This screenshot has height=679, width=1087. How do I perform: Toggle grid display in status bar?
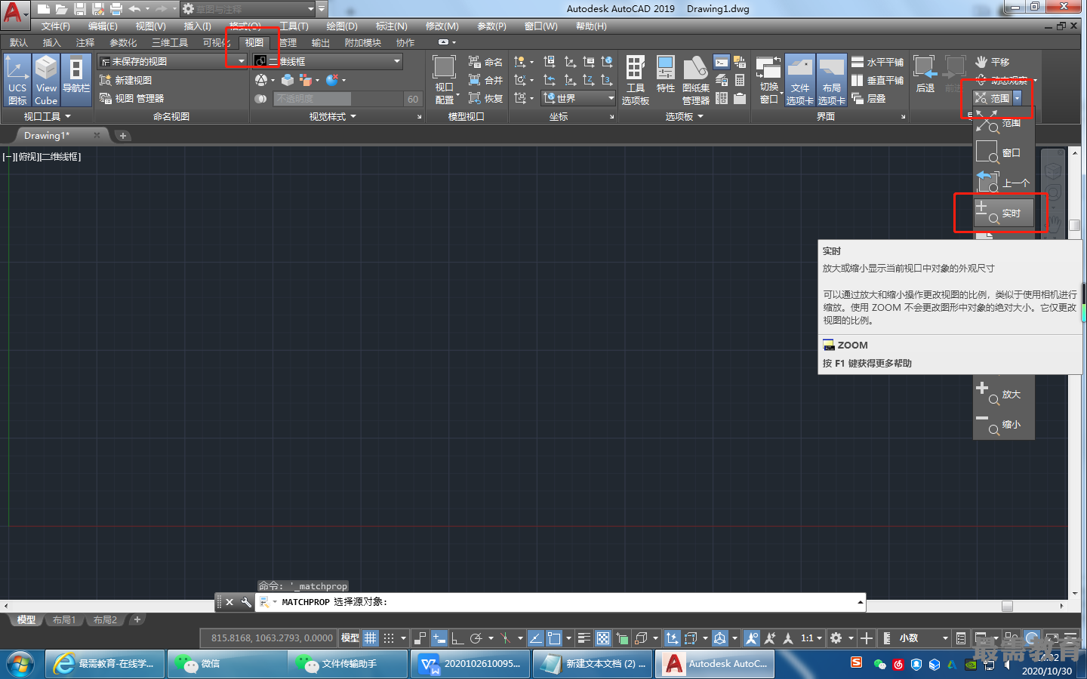[371, 638]
